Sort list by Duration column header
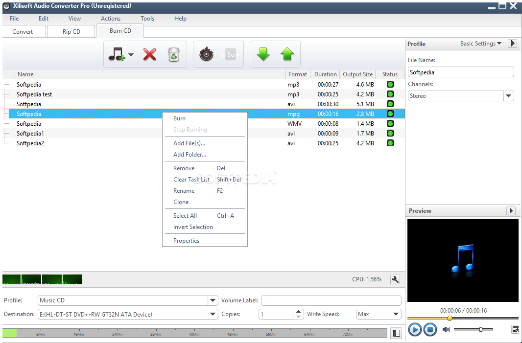522x343 pixels. coord(325,74)
